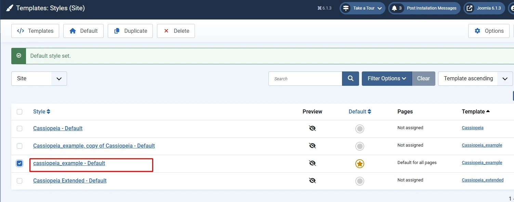
Task: Open the Cassiopeia_extended template link
Action: click(x=483, y=180)
